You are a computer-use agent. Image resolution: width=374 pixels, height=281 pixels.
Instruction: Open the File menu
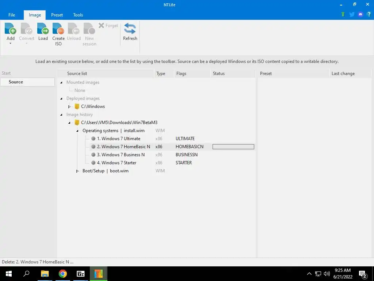12,15
